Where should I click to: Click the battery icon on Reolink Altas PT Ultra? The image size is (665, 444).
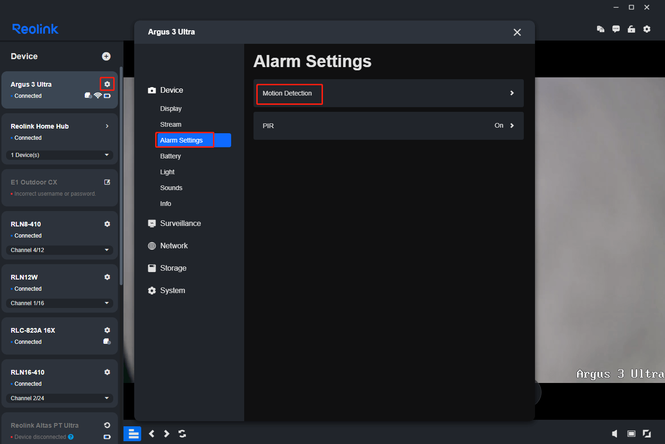point(107,437)
